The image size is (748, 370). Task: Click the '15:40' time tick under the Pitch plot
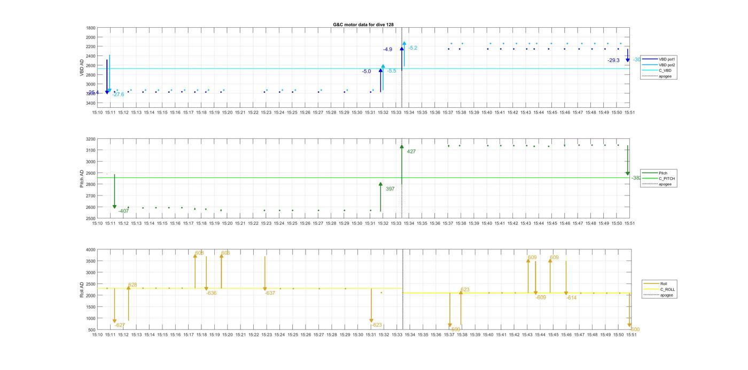[x=487, y=223]
